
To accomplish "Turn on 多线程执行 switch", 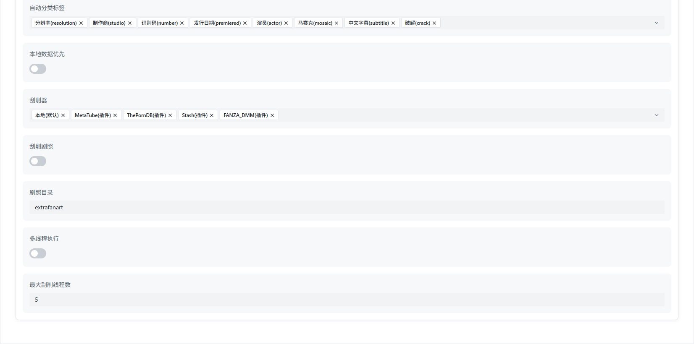I will coord(38,253).
